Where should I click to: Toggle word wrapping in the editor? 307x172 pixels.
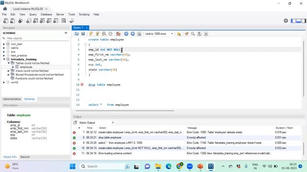[x=206, y=34]
